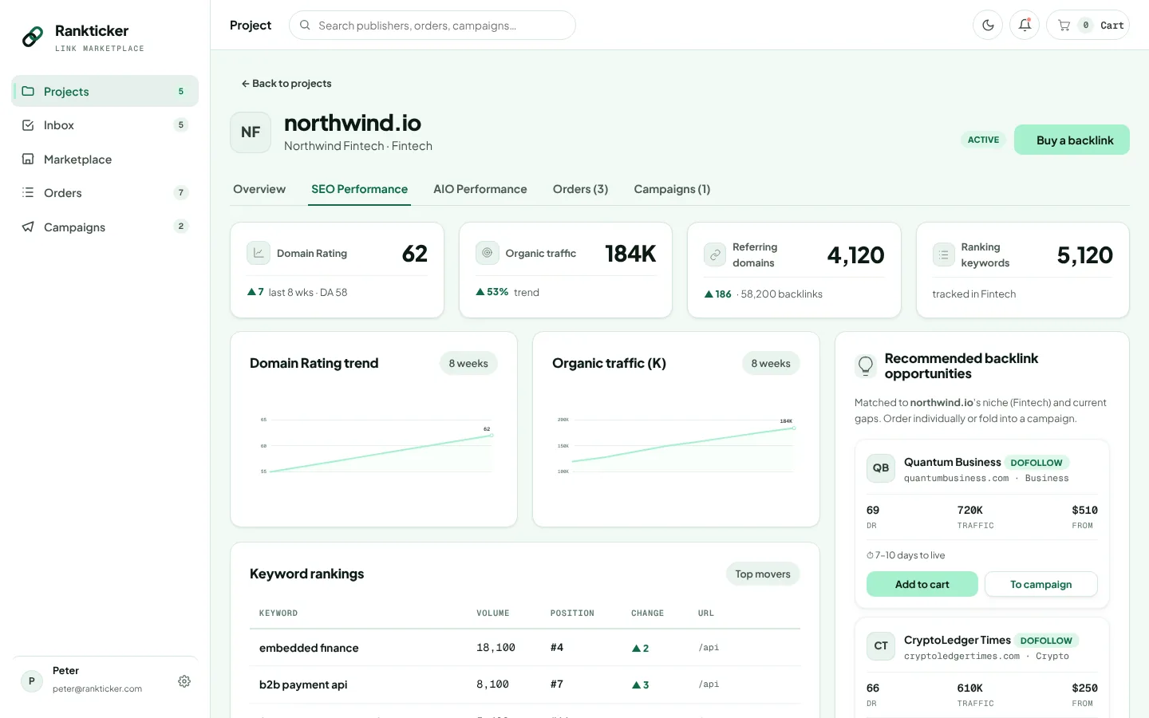Click the embedded finance keyword row
The height and width of the screenshot is (718, 1149).
(x=525, y=648)
